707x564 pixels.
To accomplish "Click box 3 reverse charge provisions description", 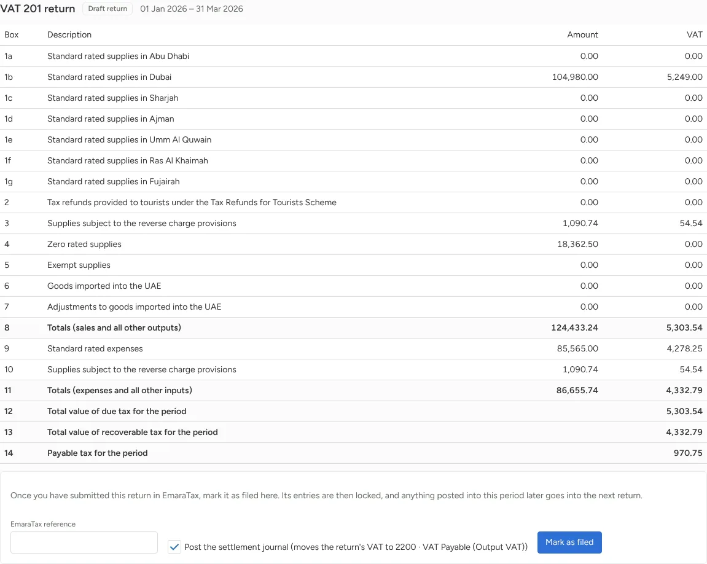I will (141, 223).
